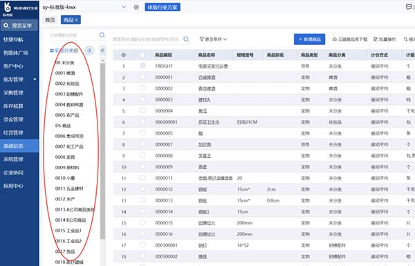Click the circle icon next to 全部分类
This screenshot has height=266, width=415.
(x=76, y=50)
